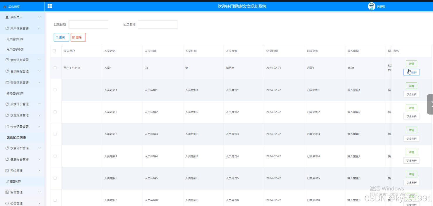The height and width of the screenshot is (206, 433).
Task: Select 饮食记录列表 submenu item
Action: click(22, 138)
